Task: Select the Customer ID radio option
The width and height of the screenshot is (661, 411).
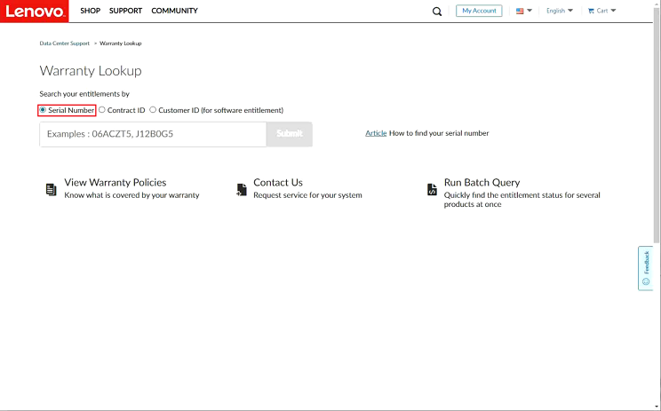Action: 153,110
